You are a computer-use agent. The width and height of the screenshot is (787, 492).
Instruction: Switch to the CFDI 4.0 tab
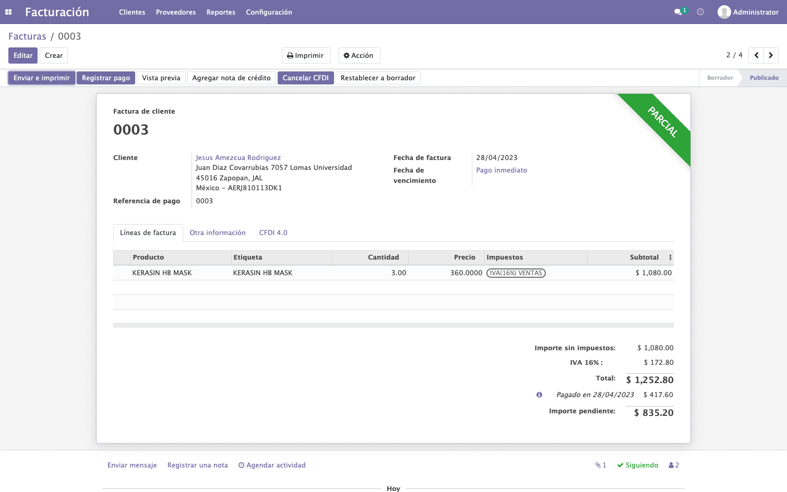(273, 233)
